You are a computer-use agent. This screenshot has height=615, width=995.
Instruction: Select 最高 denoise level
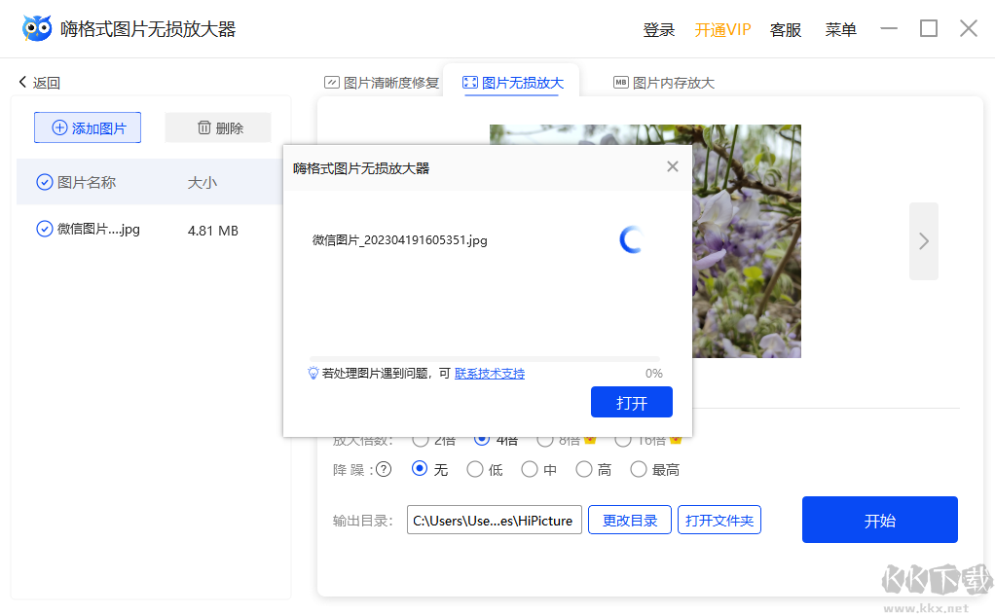(x=639, y=469)
